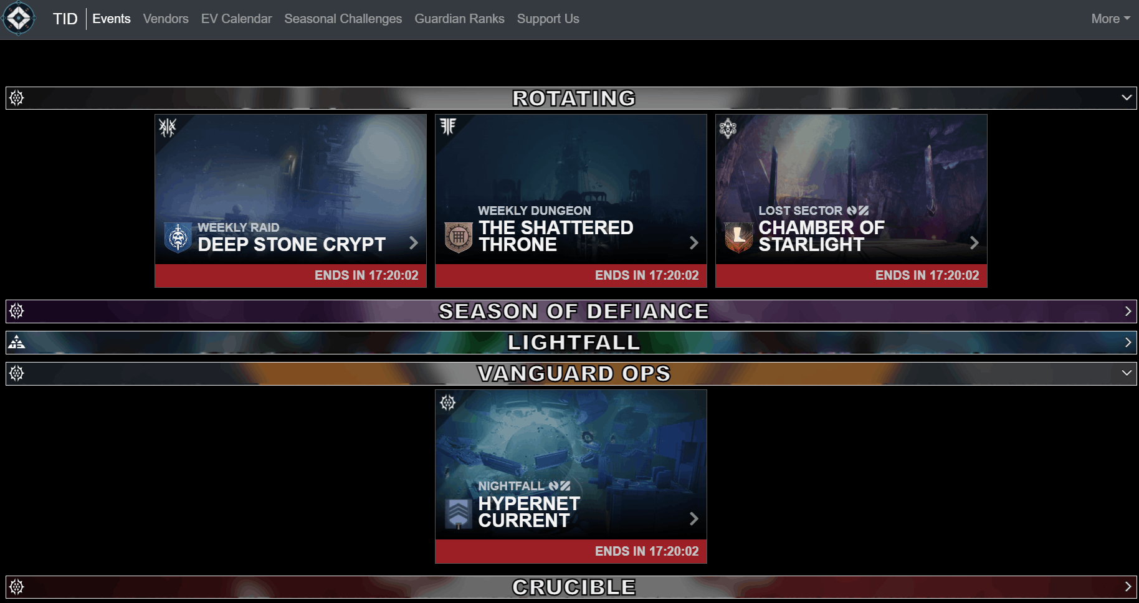Click the Shattered Throne 'ENDS IN' timer bar
The width and height of the screenshot is (1139, 603).
click(x=571, y=275)
